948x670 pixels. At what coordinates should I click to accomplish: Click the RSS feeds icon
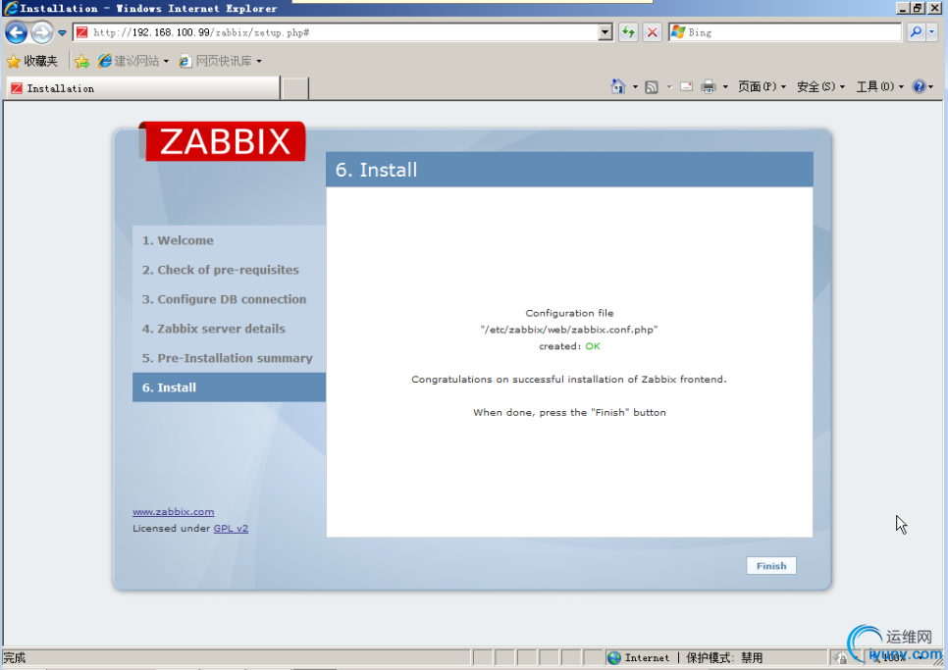(652, 87)
